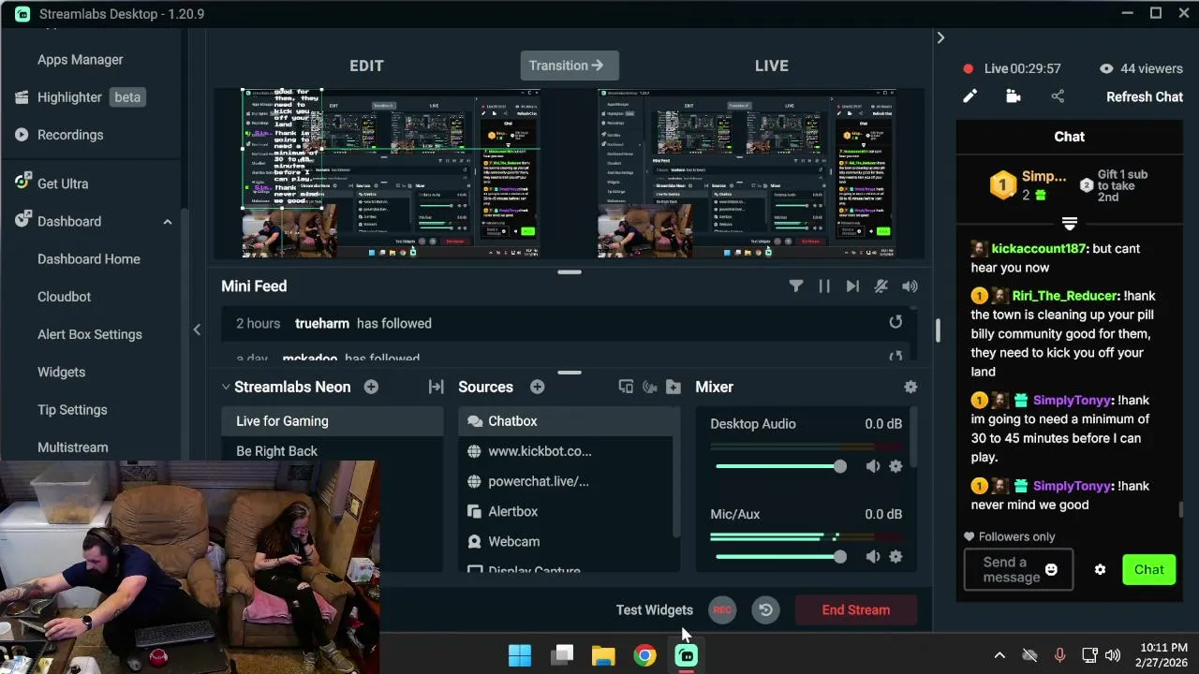
Task: Adjust the Mic/Aux volume slider
Action: pyautogui.click(x=781, y=557)
